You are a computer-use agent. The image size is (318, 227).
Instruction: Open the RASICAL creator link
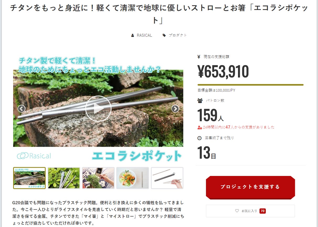144,35
